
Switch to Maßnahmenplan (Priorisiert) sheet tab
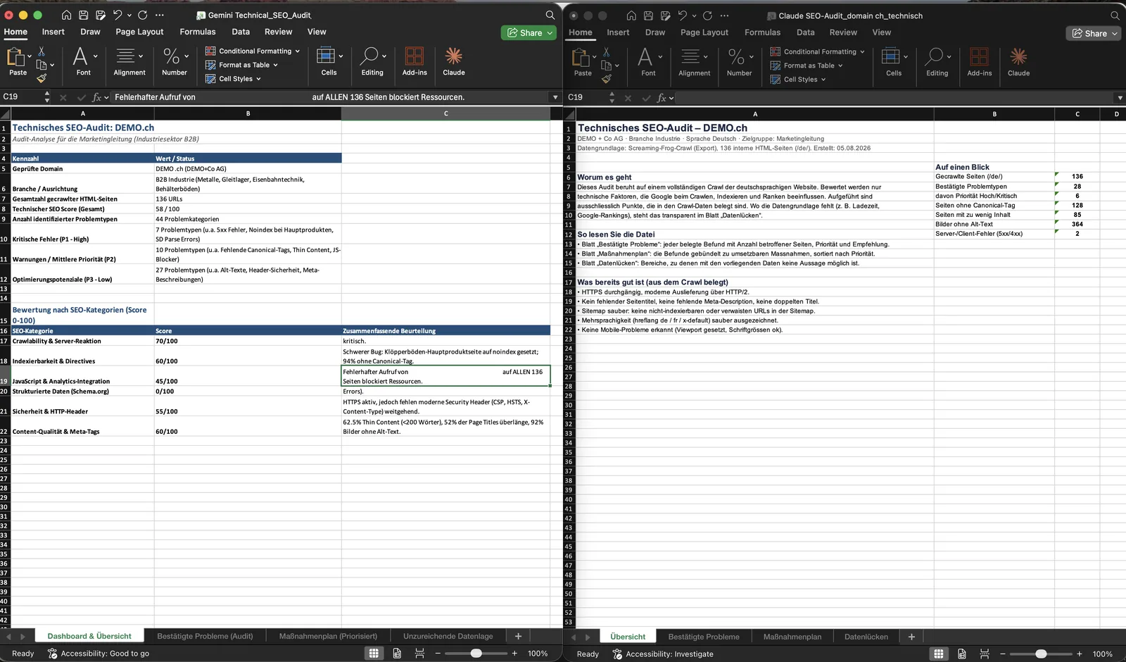pos(328,636)
